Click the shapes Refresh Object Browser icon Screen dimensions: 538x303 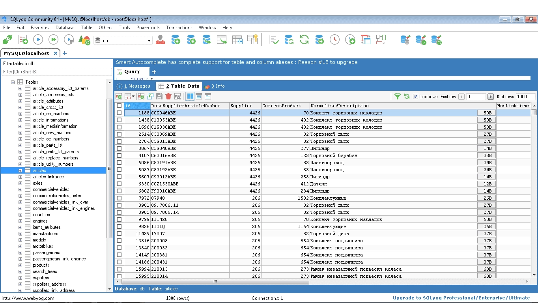click(84, 39)
